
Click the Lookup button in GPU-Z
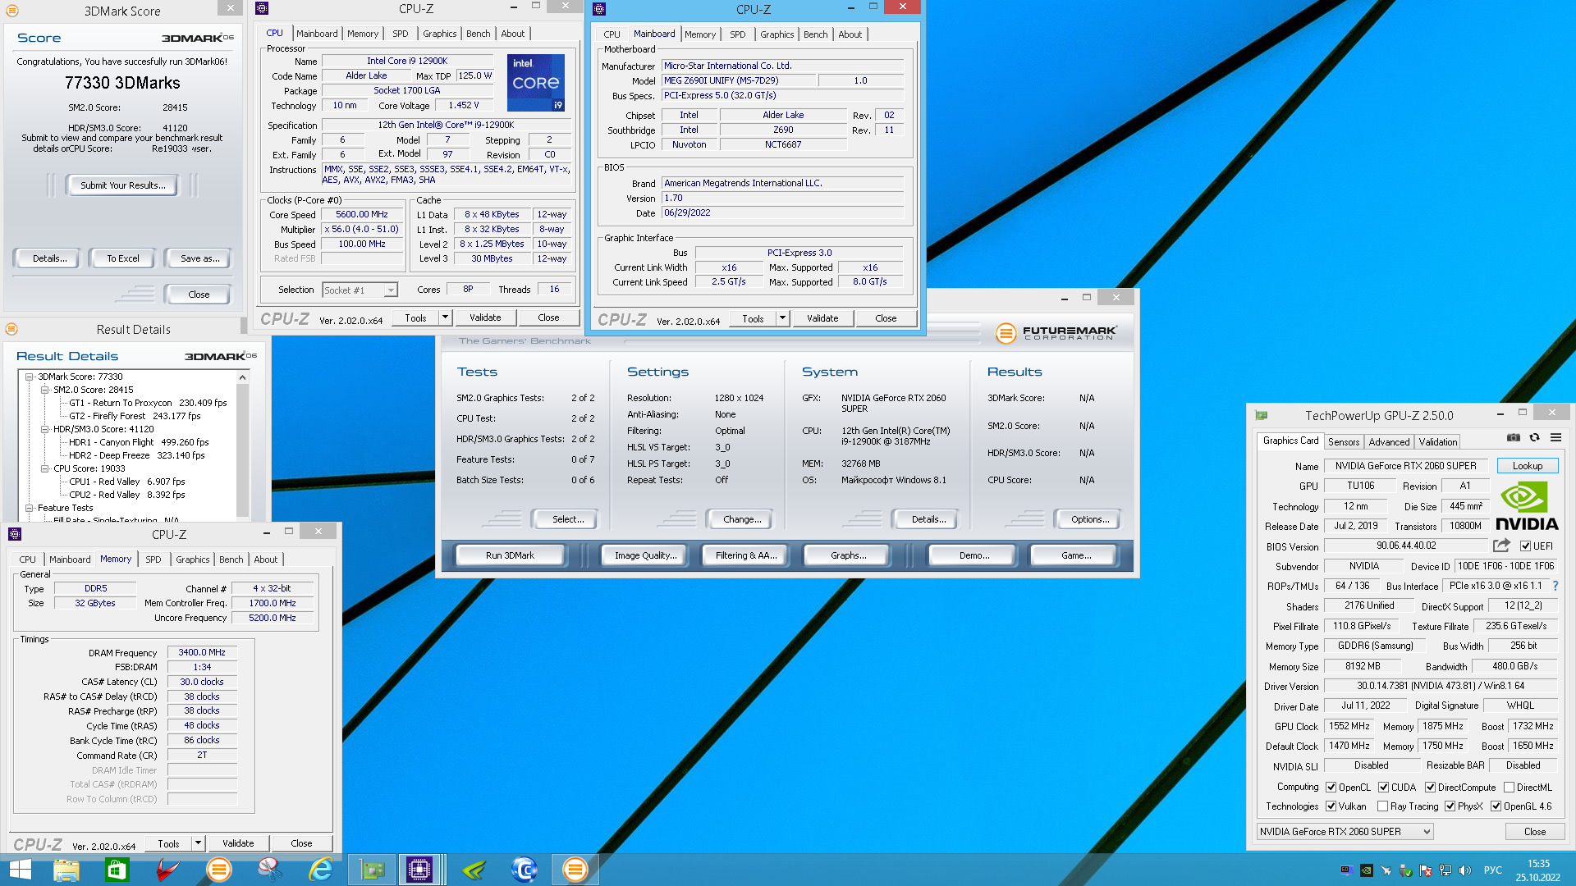point(1528,466)
